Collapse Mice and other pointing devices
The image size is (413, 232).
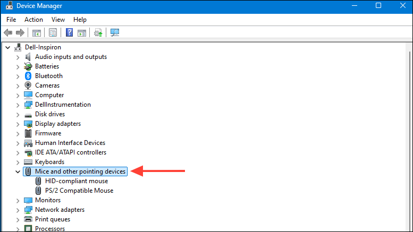click(18, 171)
